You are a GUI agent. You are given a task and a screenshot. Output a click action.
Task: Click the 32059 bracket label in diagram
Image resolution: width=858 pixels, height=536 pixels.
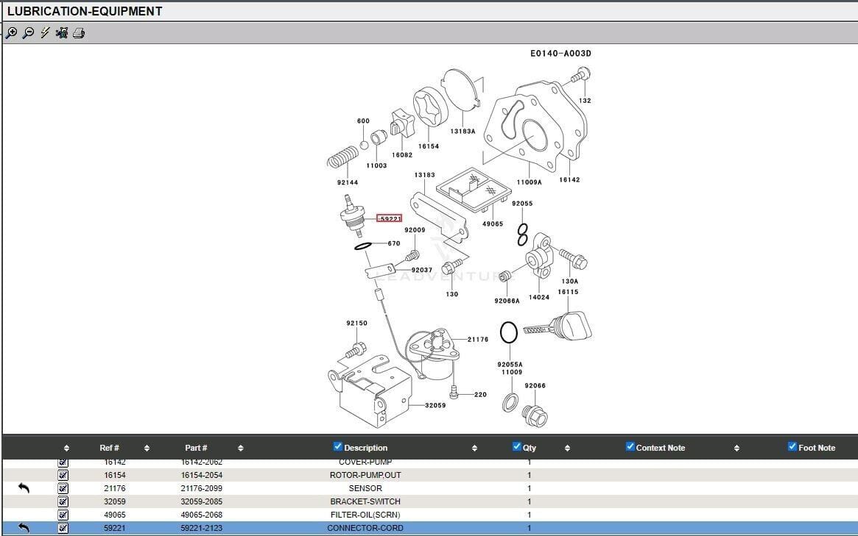(435, 405)
